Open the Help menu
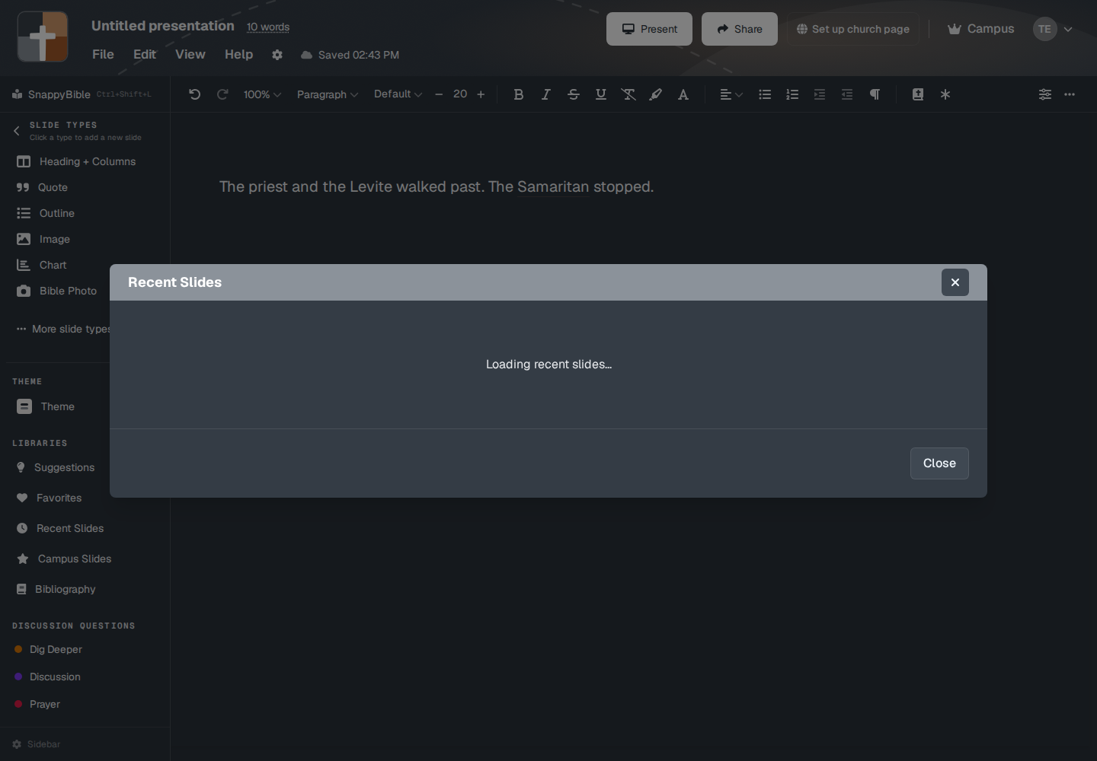This screenshot has height=761, width=1097. tap(238, 55)
